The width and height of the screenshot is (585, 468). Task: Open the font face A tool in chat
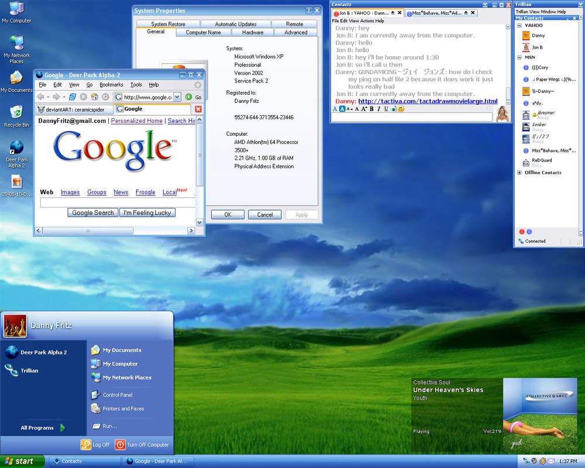click(x=335, y=109)
